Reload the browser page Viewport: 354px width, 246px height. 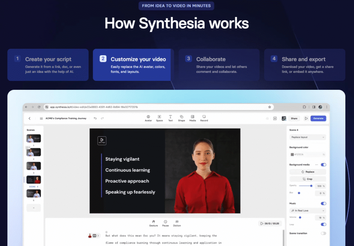coord(39,107)
